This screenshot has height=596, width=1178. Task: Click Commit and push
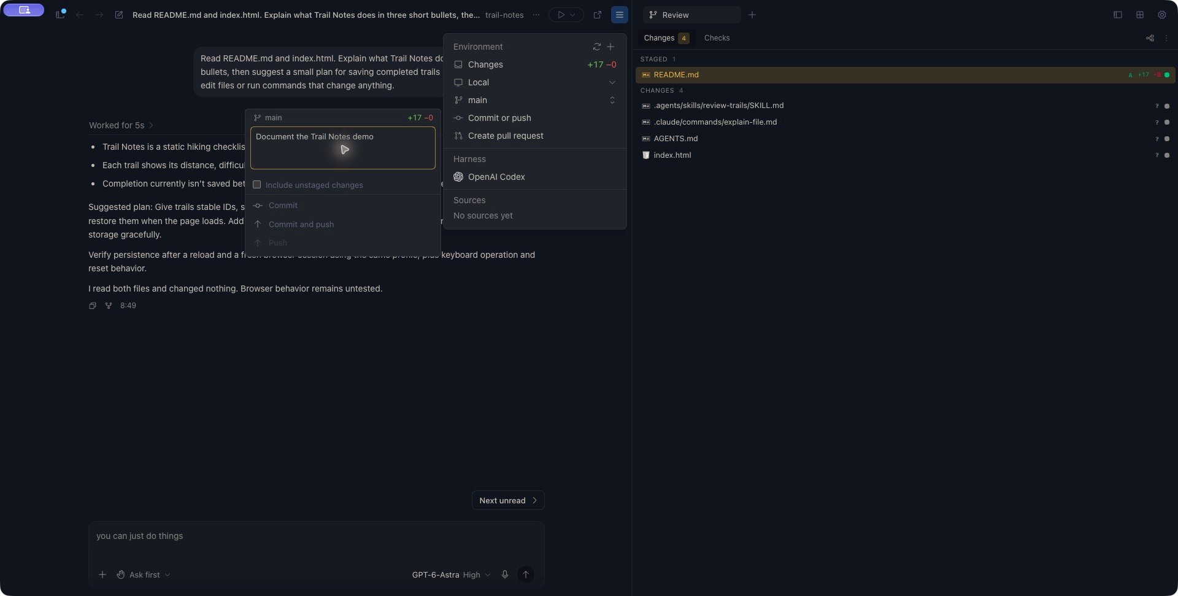342,224
